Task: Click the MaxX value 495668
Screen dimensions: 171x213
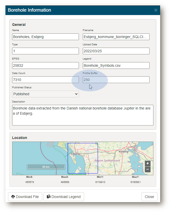Action: coord(65,182)
